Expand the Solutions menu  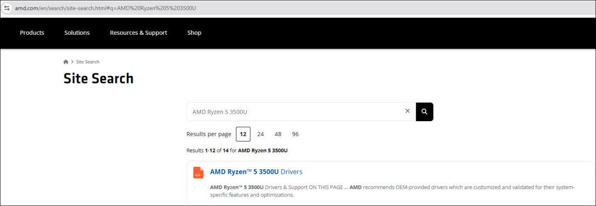(77, 33)
